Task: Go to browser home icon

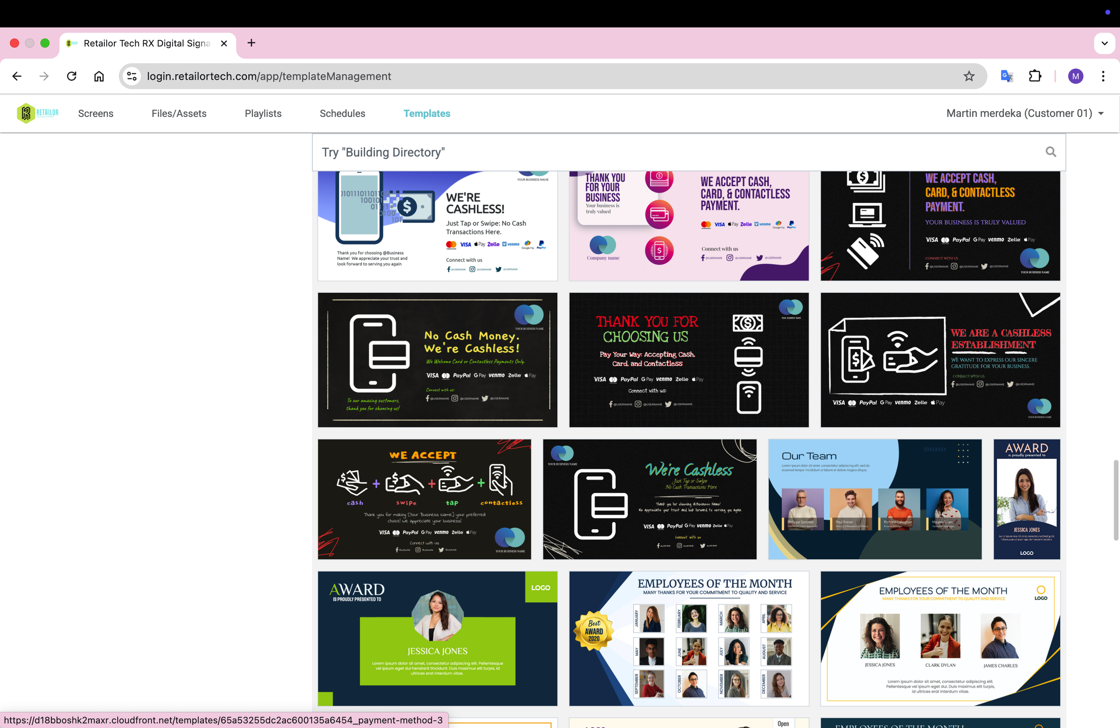Action: [99, 76]
